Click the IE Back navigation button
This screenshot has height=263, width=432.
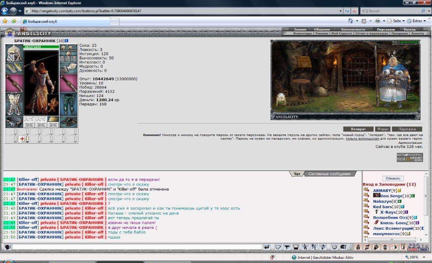(x=5, y=11)
